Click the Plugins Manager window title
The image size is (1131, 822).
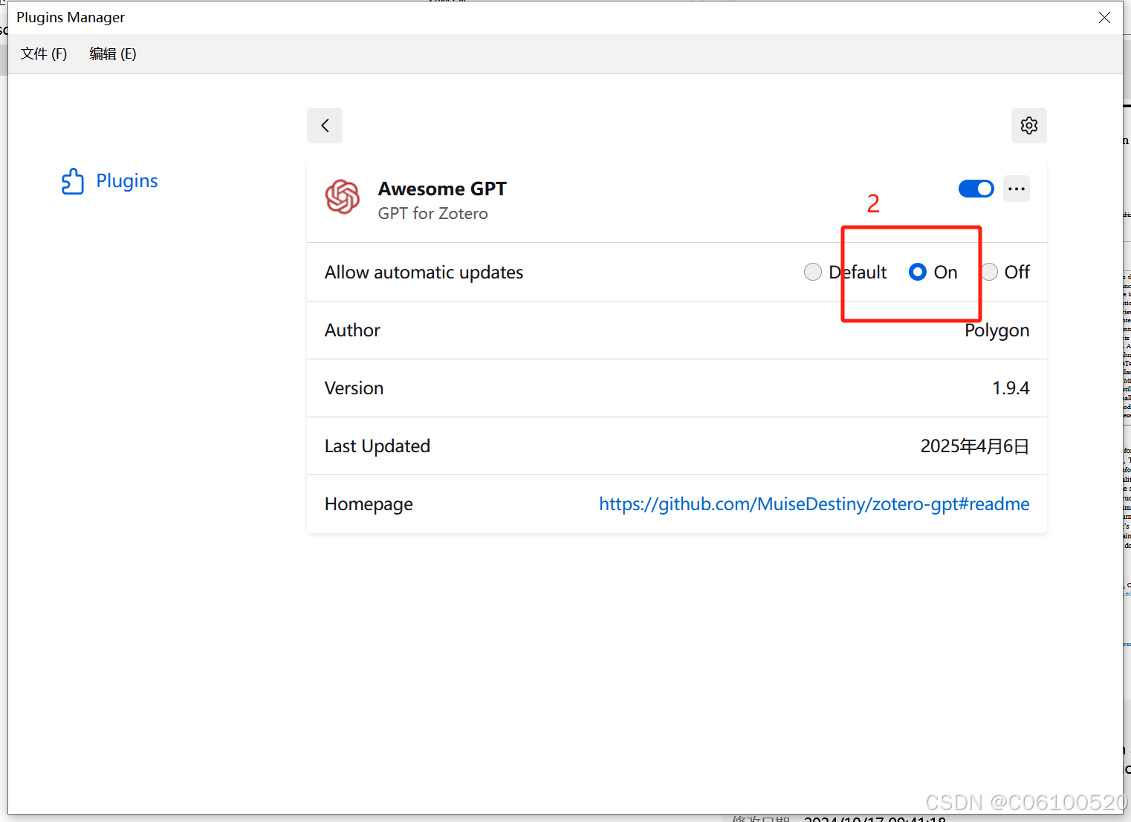pyautogui.click(x=71, y=17)
